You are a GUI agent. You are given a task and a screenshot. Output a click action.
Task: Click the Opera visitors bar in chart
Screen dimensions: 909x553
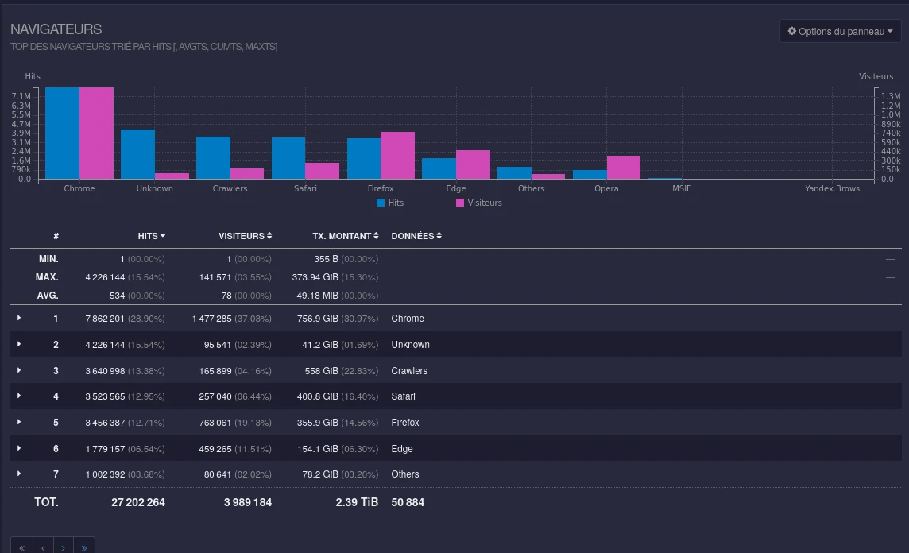624,168
